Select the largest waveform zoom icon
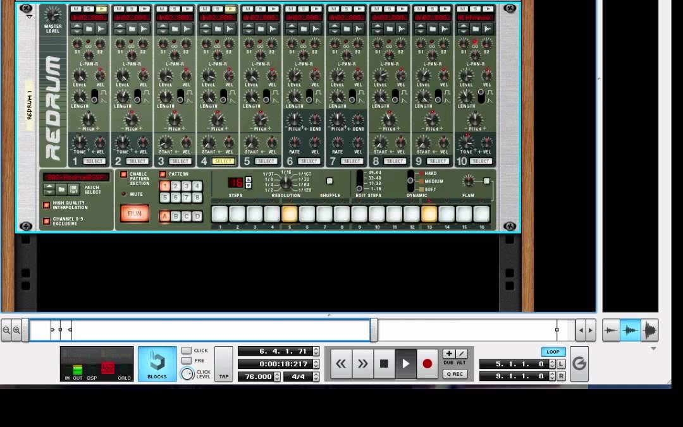 (x=649, y=330)
